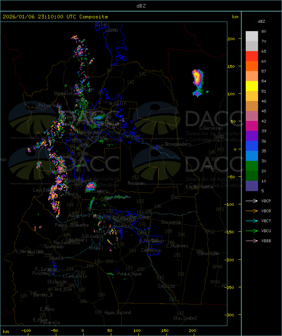Click the pink VBBB arrow icon
Viewport: 282px width, 336px height.
(x=252, y=241)
